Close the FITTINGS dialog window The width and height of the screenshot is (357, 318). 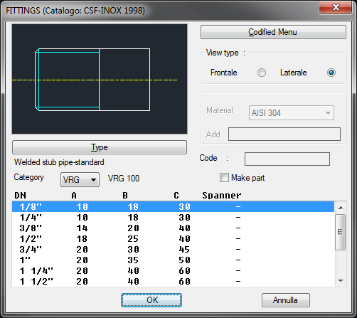[x=335, y=7]
